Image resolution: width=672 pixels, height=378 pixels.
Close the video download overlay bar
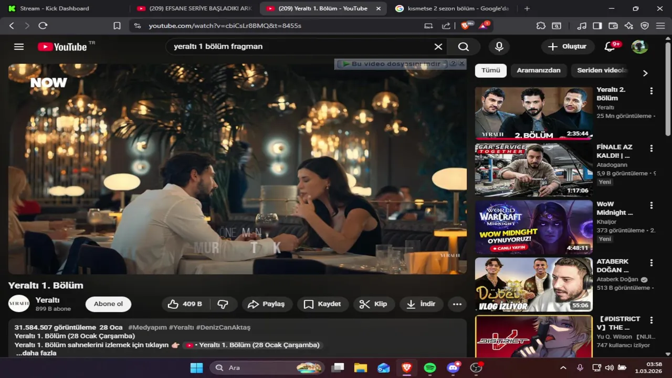(x=461, y=64)
